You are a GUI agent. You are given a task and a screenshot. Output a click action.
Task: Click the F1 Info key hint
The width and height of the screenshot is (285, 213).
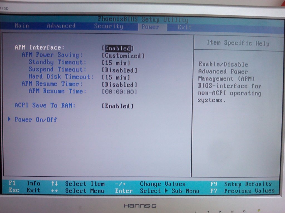pos(24,183)
